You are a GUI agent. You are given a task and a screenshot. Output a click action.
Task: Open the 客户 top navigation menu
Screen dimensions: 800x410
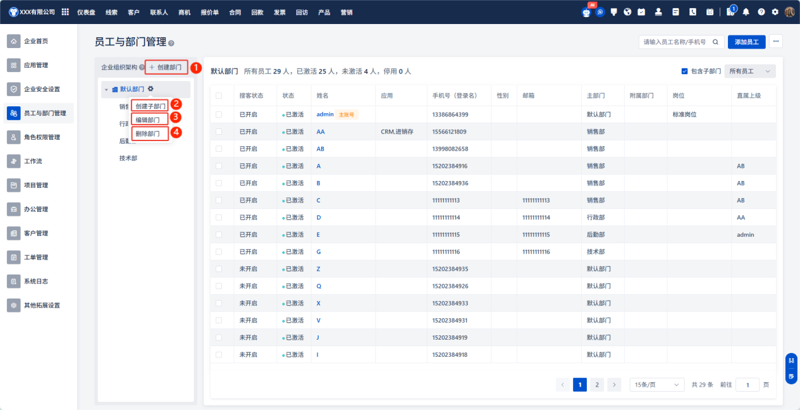click(x=133, y=12)
